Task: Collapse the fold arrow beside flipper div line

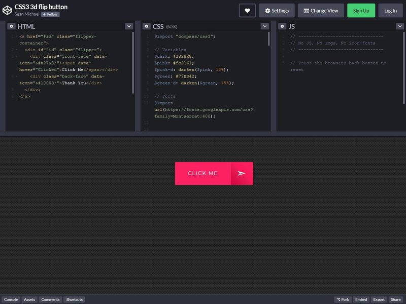Action: 17,50
